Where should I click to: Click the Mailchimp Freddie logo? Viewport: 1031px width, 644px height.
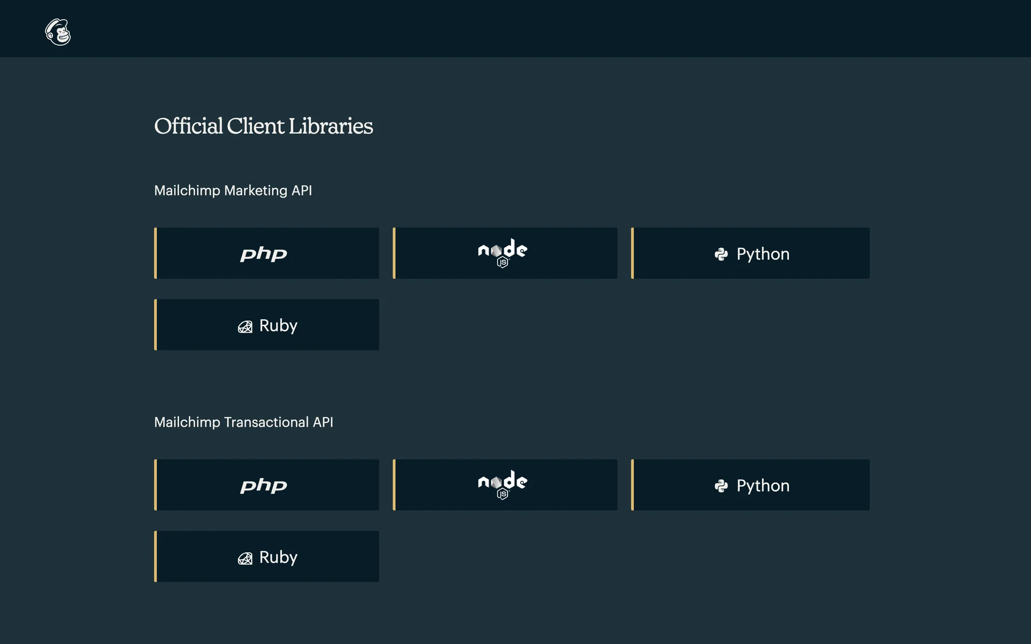coord(58,32)
